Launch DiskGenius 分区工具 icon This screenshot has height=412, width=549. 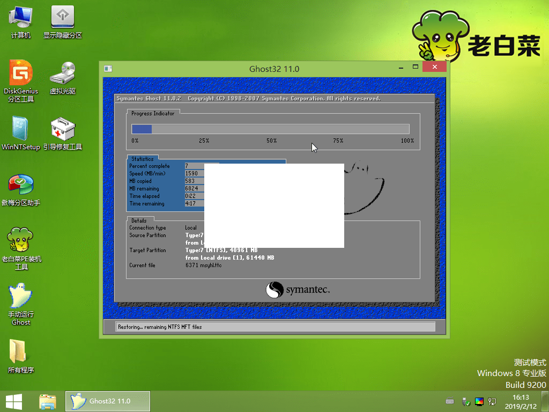(x=21, y=82)
